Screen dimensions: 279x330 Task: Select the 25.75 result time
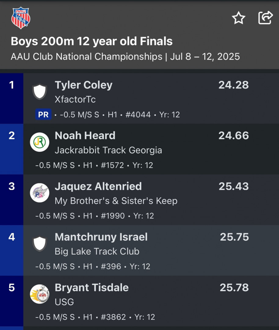[x=234, y=237]
